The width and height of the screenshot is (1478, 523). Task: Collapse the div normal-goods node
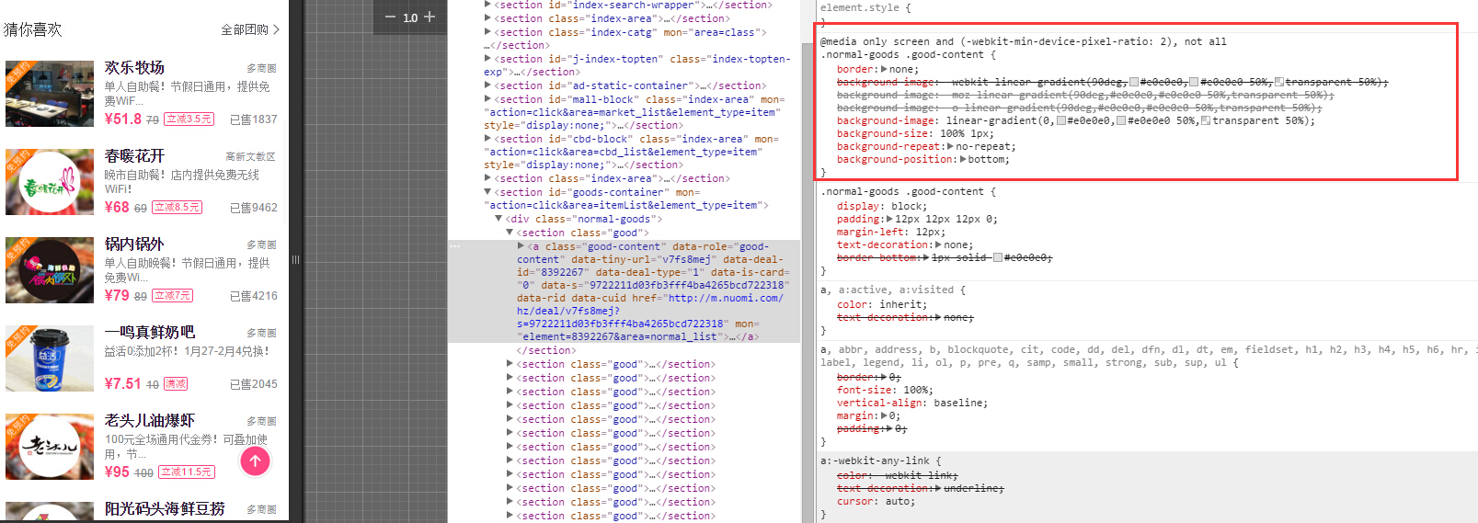click(499, 219)
